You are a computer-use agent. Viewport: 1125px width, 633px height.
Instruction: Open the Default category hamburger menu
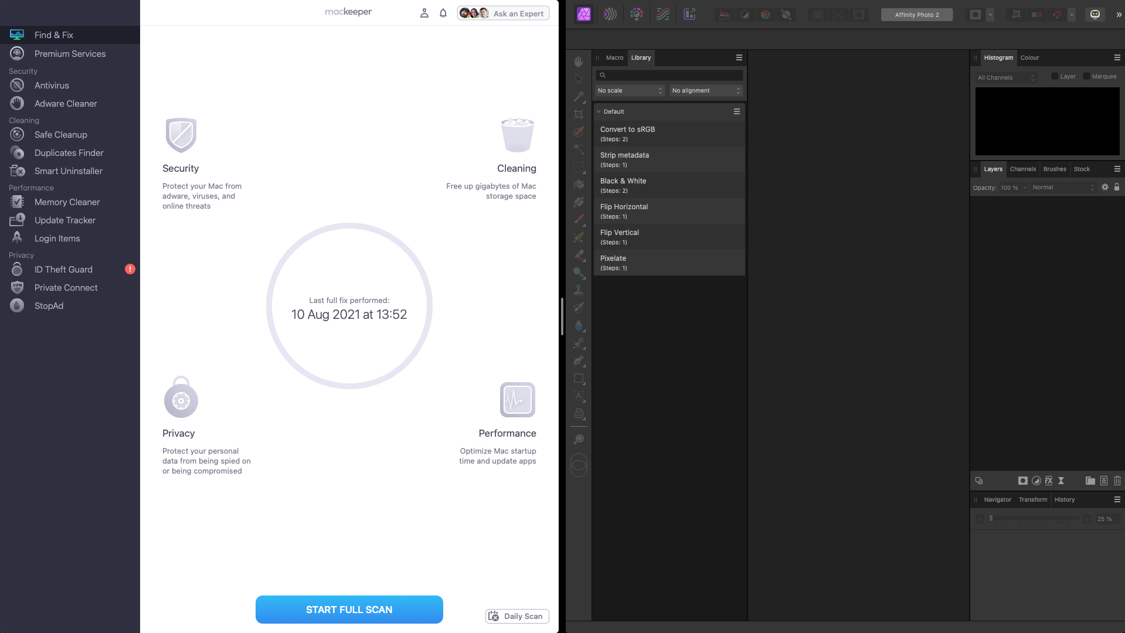point(737,111)
